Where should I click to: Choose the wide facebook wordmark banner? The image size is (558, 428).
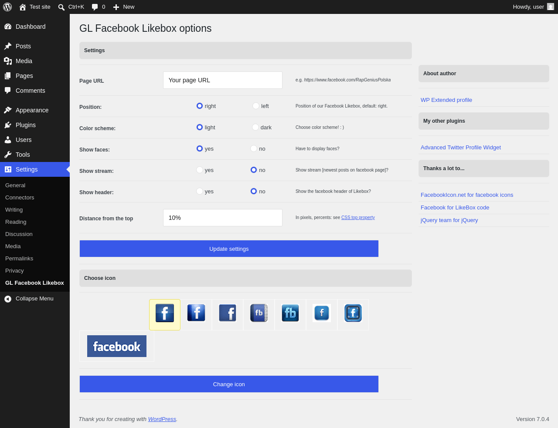(117, 346)
